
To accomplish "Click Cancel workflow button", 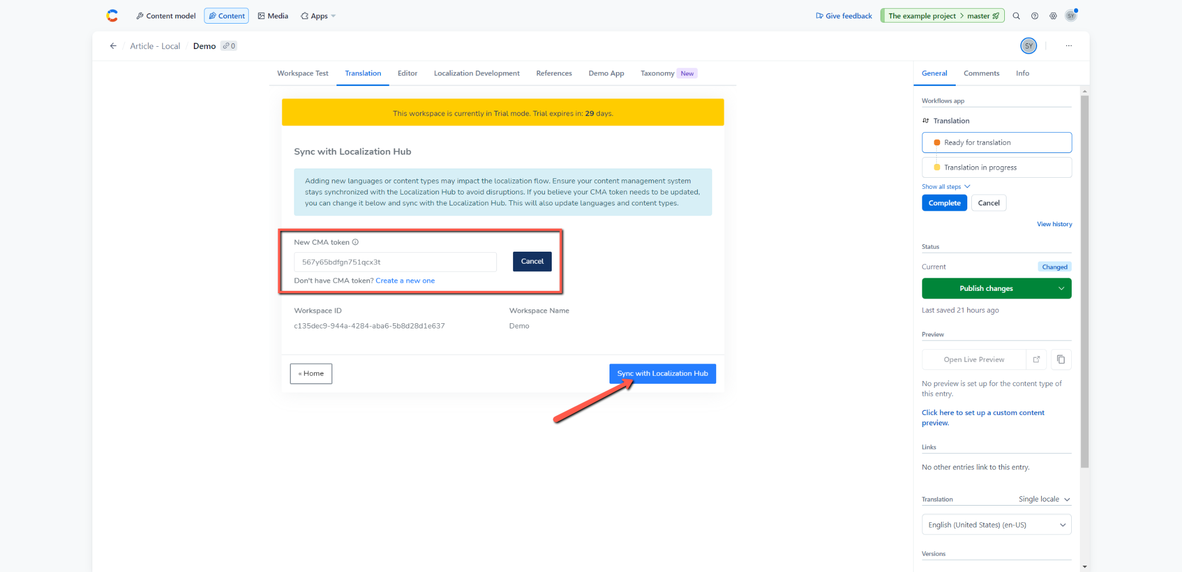I will (x=989, y=203).
